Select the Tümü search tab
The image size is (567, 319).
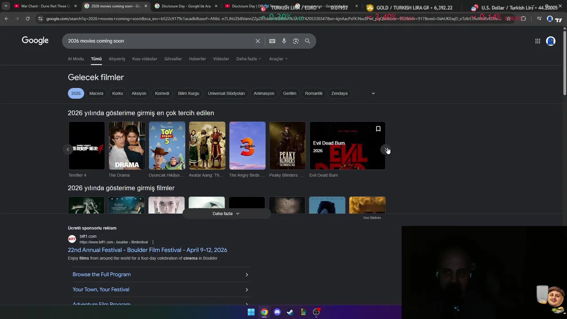click(96, 58)
